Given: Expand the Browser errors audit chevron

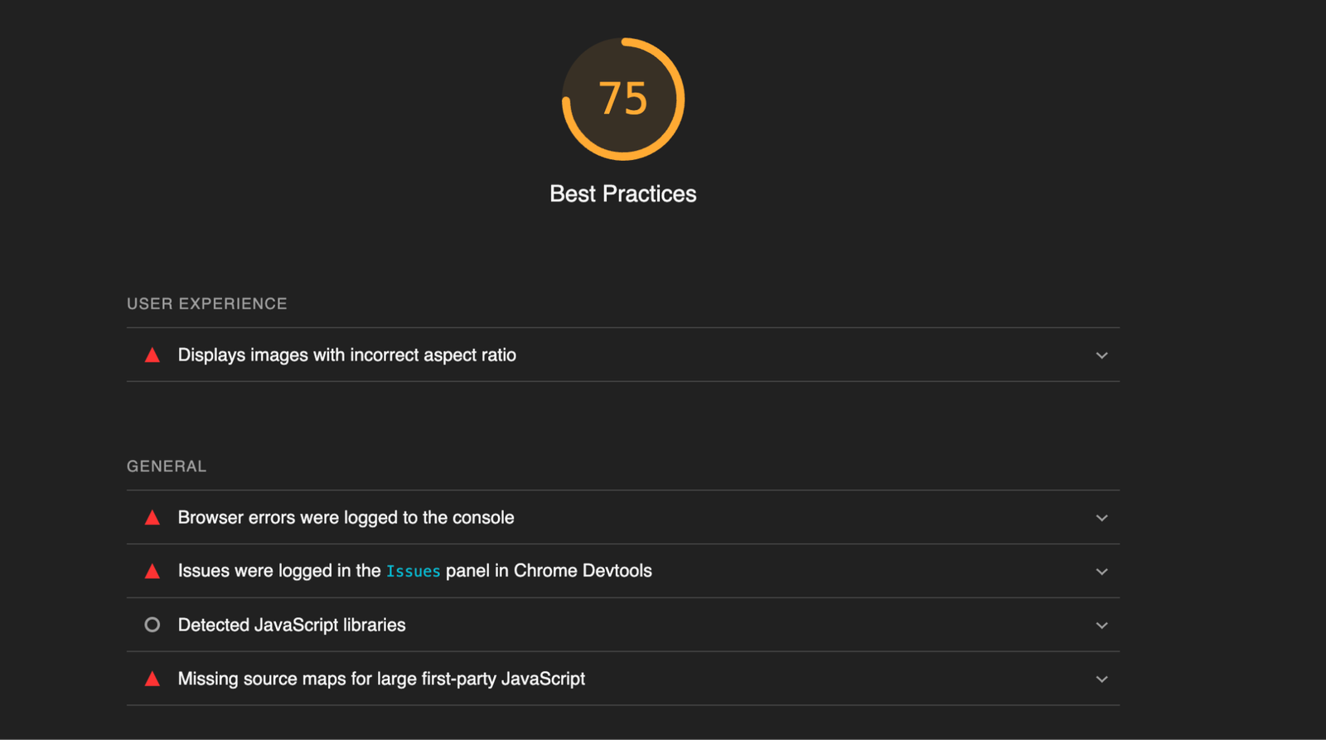Looking at the screenshot, I should pos(1101,518).
